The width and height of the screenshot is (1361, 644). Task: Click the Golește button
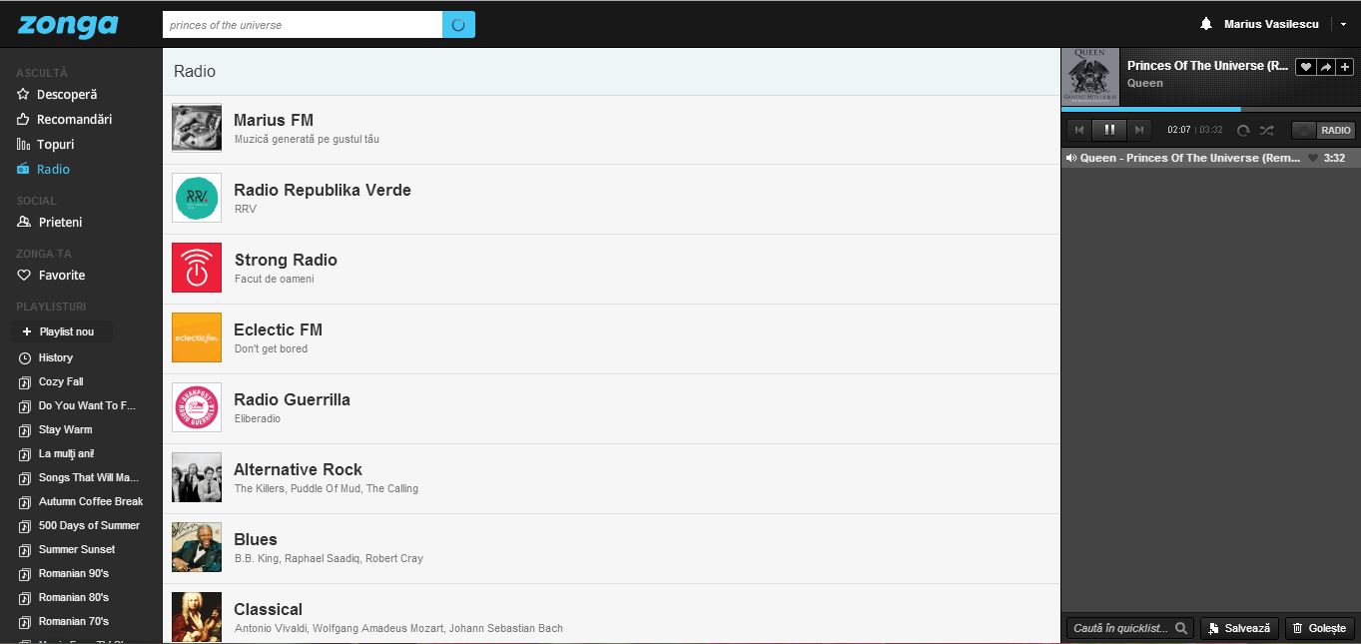click(x=1320, y=628)
